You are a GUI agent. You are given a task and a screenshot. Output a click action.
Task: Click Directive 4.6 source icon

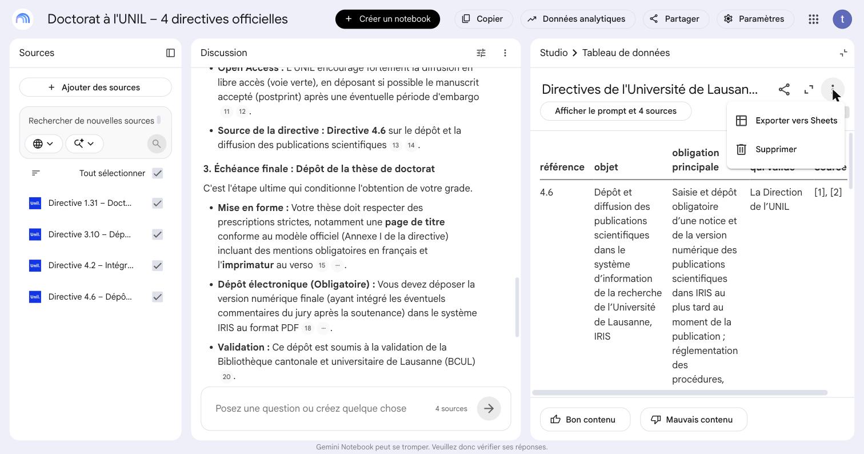pyautogui.click(x=35, y=297)
